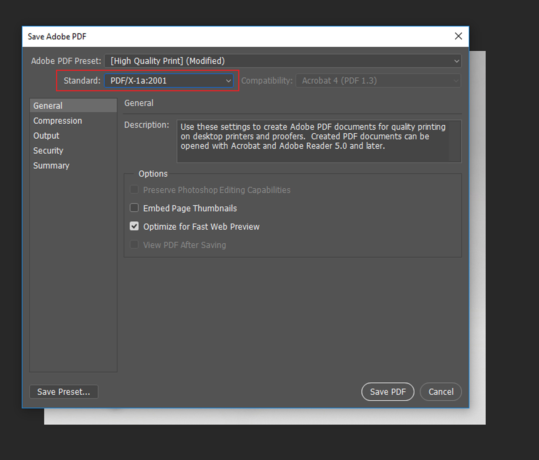Toggle View PDF After Saving checkbox
This screenshot has height=460, width=539.
pyautogui.click(x=134, y=244)
